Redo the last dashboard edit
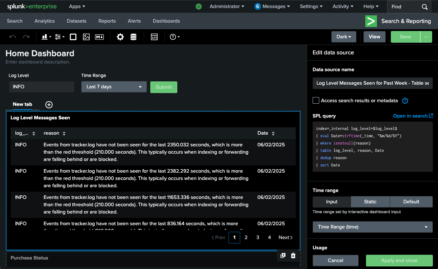 tap(26, 37)
